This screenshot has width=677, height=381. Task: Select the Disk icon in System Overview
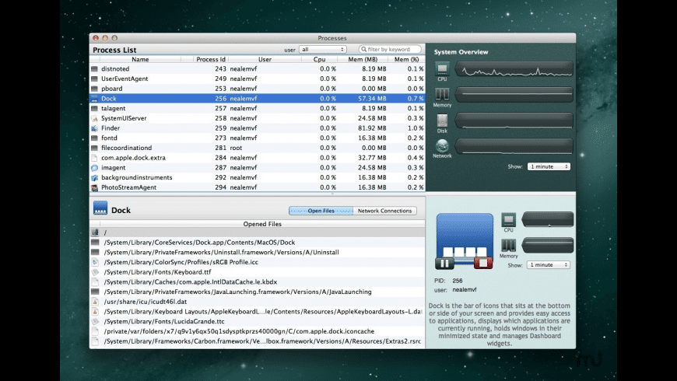tap(442, 121)
